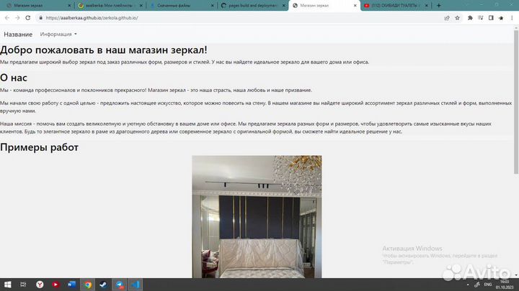The width and height of the screenshot is (519, 291).
Task: Click the address bar URL
Action: (92, 18)
